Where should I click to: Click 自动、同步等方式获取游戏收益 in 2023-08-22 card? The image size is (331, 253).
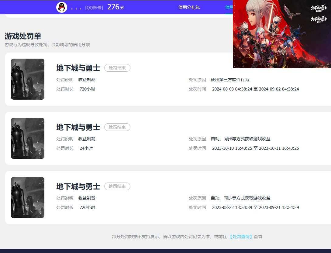pyautogui.click(x=241, y=198)
